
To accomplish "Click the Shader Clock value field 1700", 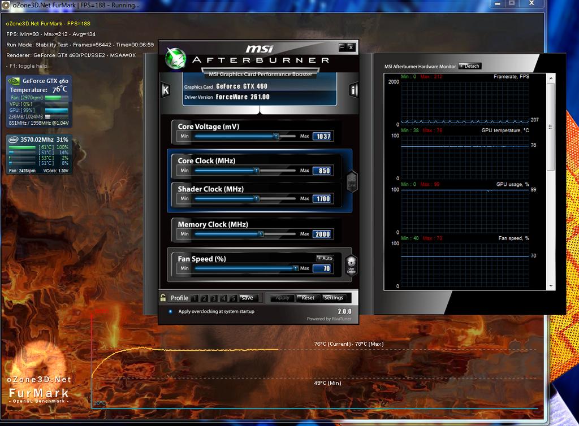I will tap(323, 199).
